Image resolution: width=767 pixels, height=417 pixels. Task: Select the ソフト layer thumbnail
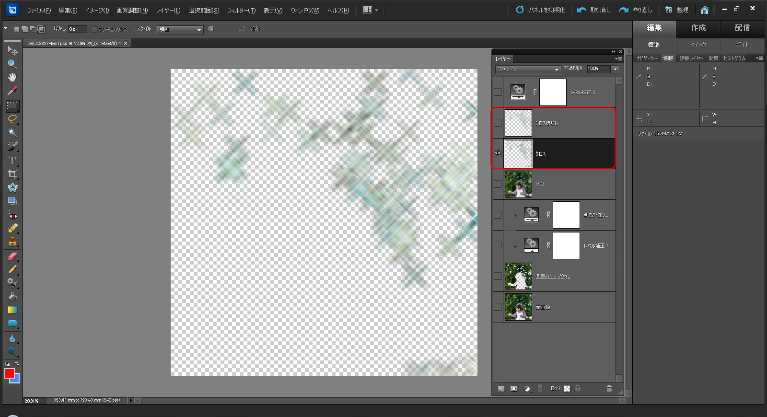[518, 184]
